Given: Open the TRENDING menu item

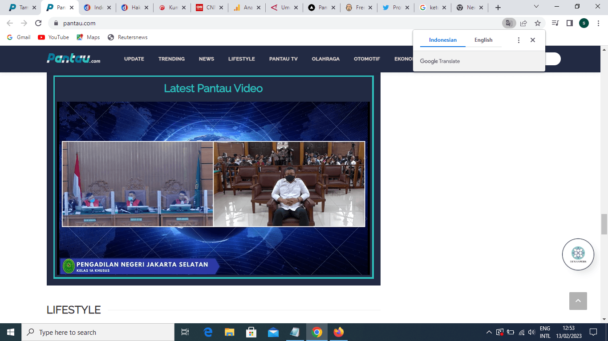Looking at the screenshot, I should click(171, 59).
